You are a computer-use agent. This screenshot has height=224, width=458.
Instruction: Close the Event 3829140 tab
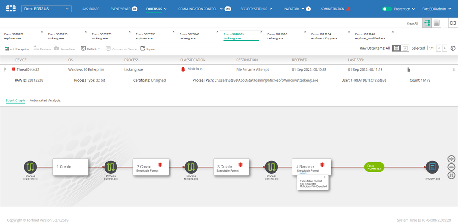(393, 32)
